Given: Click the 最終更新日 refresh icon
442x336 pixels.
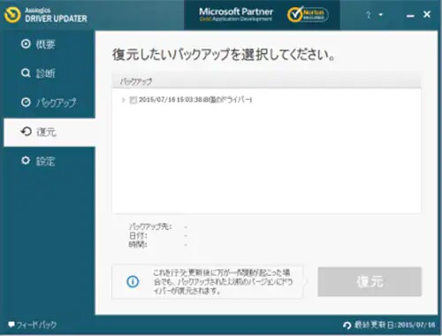Looking at the screenshot, I should pyautogui.click(x=347, y=325).
